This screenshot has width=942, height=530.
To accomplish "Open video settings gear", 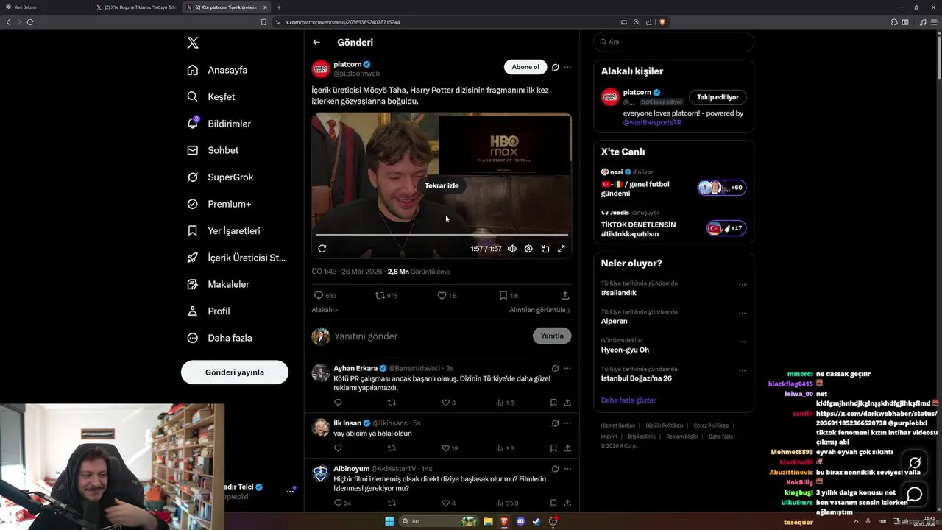I will click(x=528, y=249).
